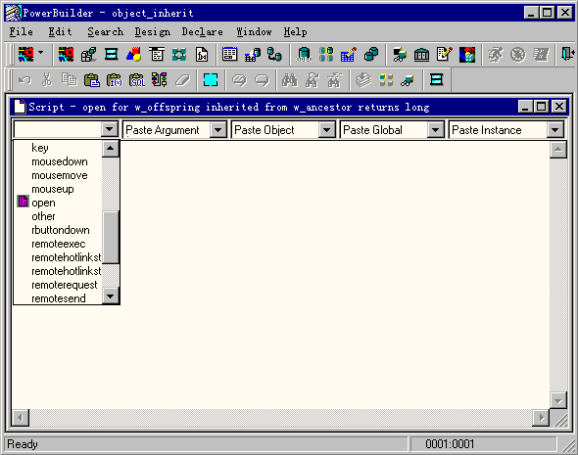578x455 pixels.
Task: Select the mousedown event in list
Action: pos(60,161)
